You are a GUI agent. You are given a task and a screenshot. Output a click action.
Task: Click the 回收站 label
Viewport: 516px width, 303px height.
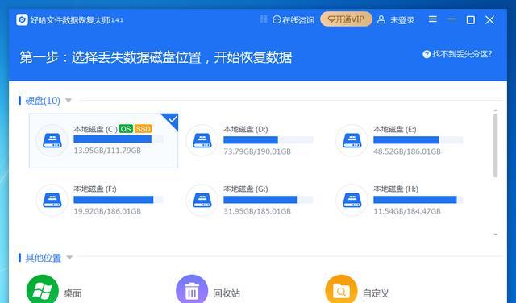tap(227, 293)
